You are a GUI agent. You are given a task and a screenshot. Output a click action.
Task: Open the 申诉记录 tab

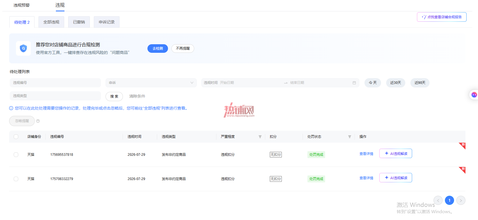pyautogui.click(x=107, y=22)
